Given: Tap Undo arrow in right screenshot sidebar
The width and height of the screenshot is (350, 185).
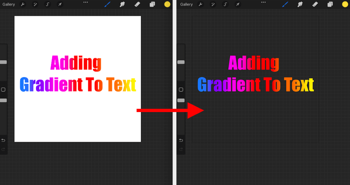Looking at the screenshot, I should point(181,140).
